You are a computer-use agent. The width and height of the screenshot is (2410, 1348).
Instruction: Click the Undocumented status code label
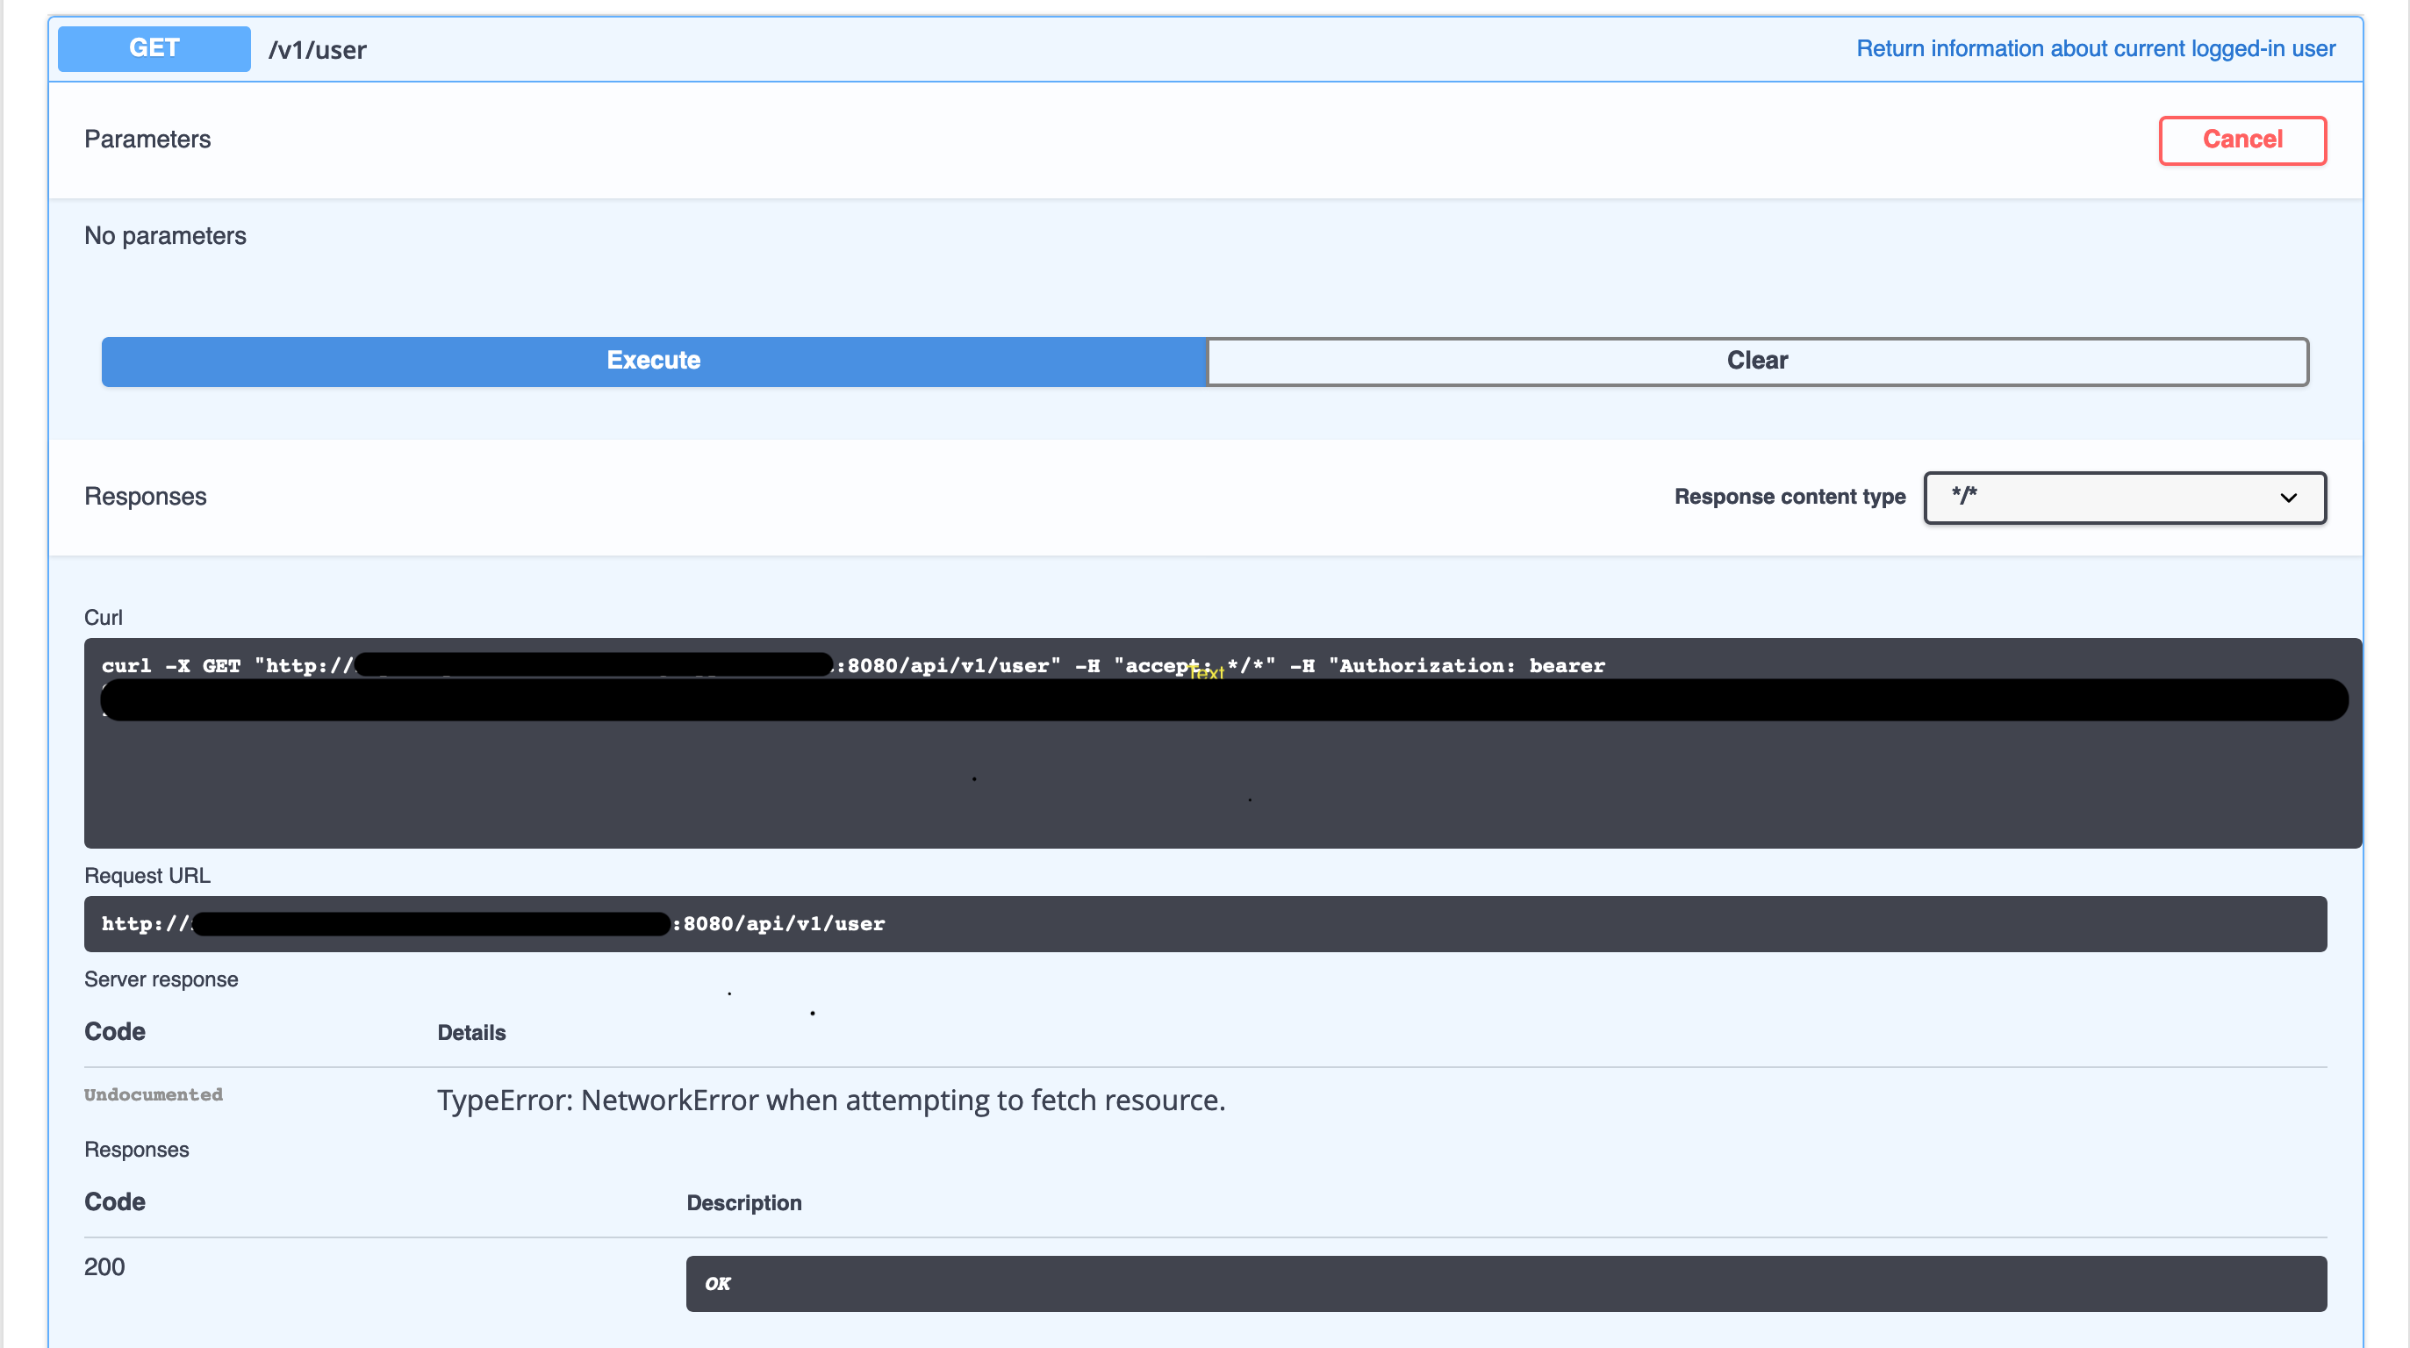(154, 1094)
